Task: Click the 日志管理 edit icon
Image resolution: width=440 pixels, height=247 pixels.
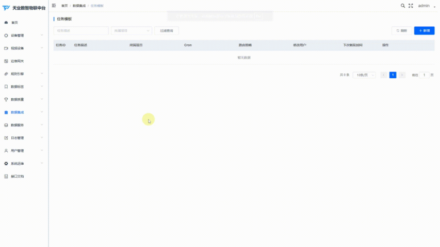Action: (x=6, y=138)
